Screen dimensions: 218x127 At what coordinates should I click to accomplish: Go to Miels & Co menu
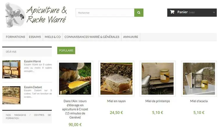(53, 37)
